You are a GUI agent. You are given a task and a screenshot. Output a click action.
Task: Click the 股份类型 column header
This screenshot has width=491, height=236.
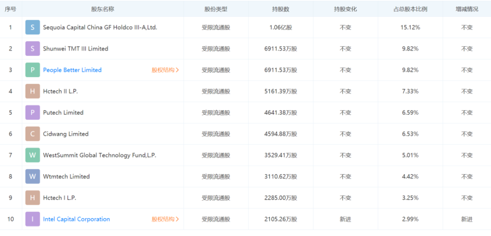click(216, 9)
